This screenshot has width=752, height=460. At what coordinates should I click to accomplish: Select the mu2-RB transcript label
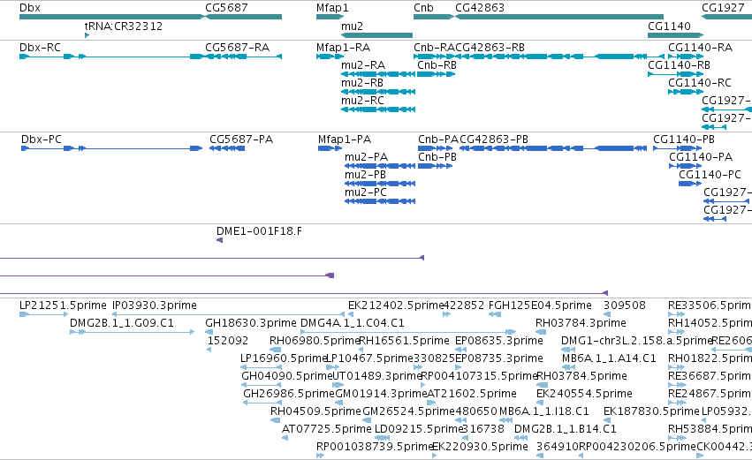tap(362, 82)
